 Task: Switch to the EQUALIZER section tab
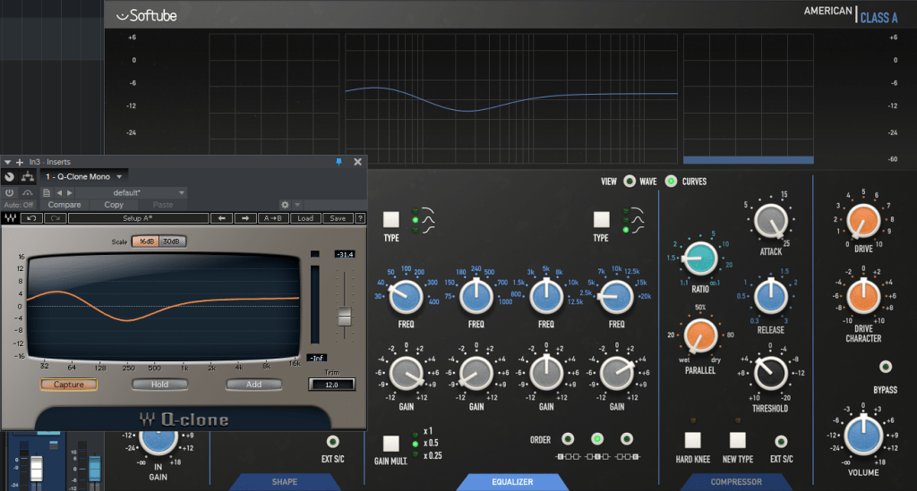pos(511,482)
